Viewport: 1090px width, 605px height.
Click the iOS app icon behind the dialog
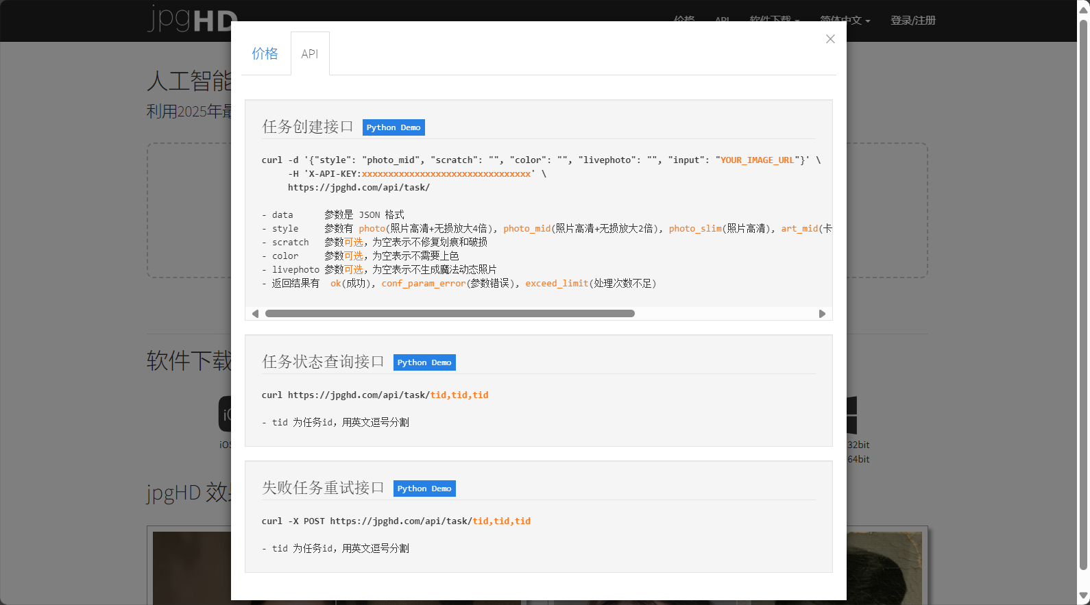click(225, 414)
